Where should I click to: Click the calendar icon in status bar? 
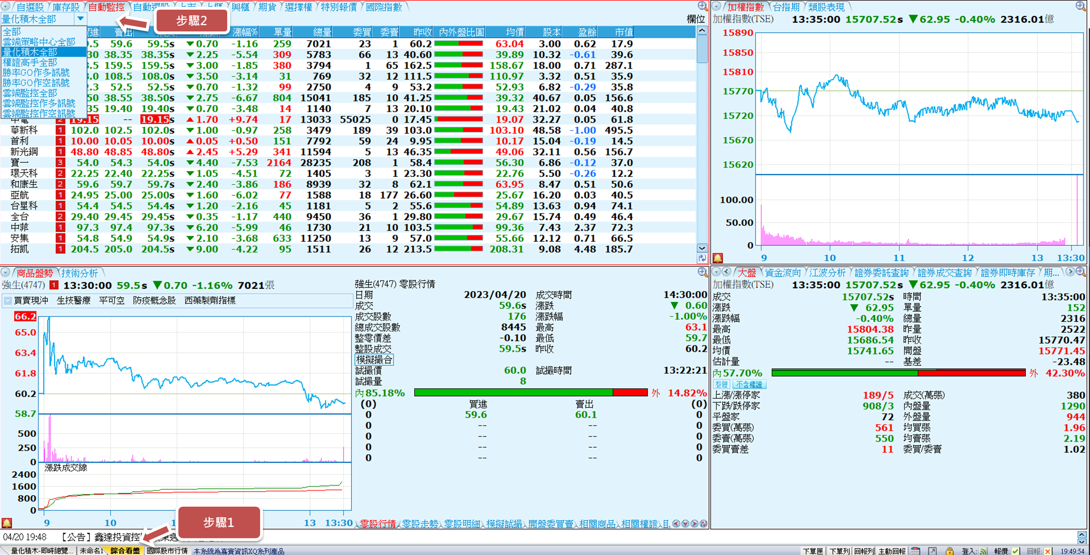(915, 551)
